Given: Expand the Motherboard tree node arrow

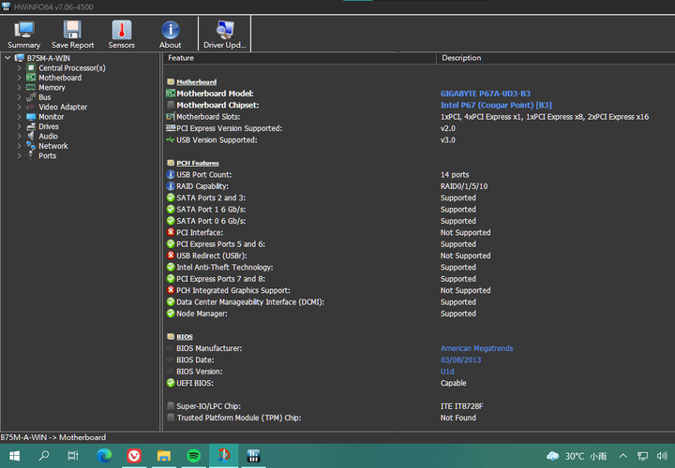Looking at the screenshot, I should [20, 78].
